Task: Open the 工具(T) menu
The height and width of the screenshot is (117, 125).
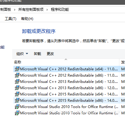Action: tap(10, 19)
